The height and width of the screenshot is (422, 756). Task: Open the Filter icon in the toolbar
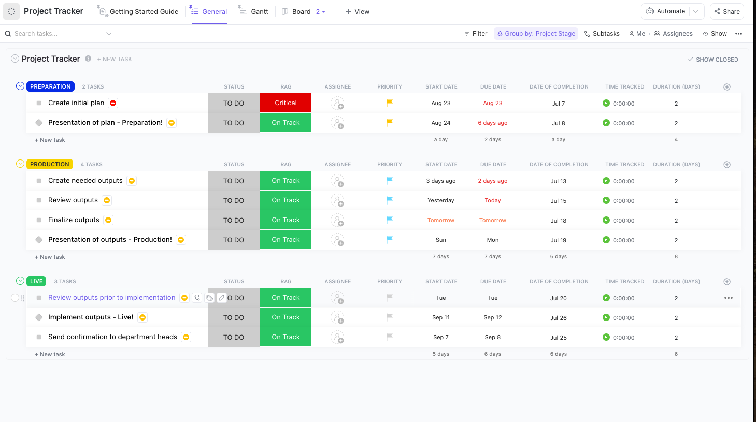coord(475,33)
